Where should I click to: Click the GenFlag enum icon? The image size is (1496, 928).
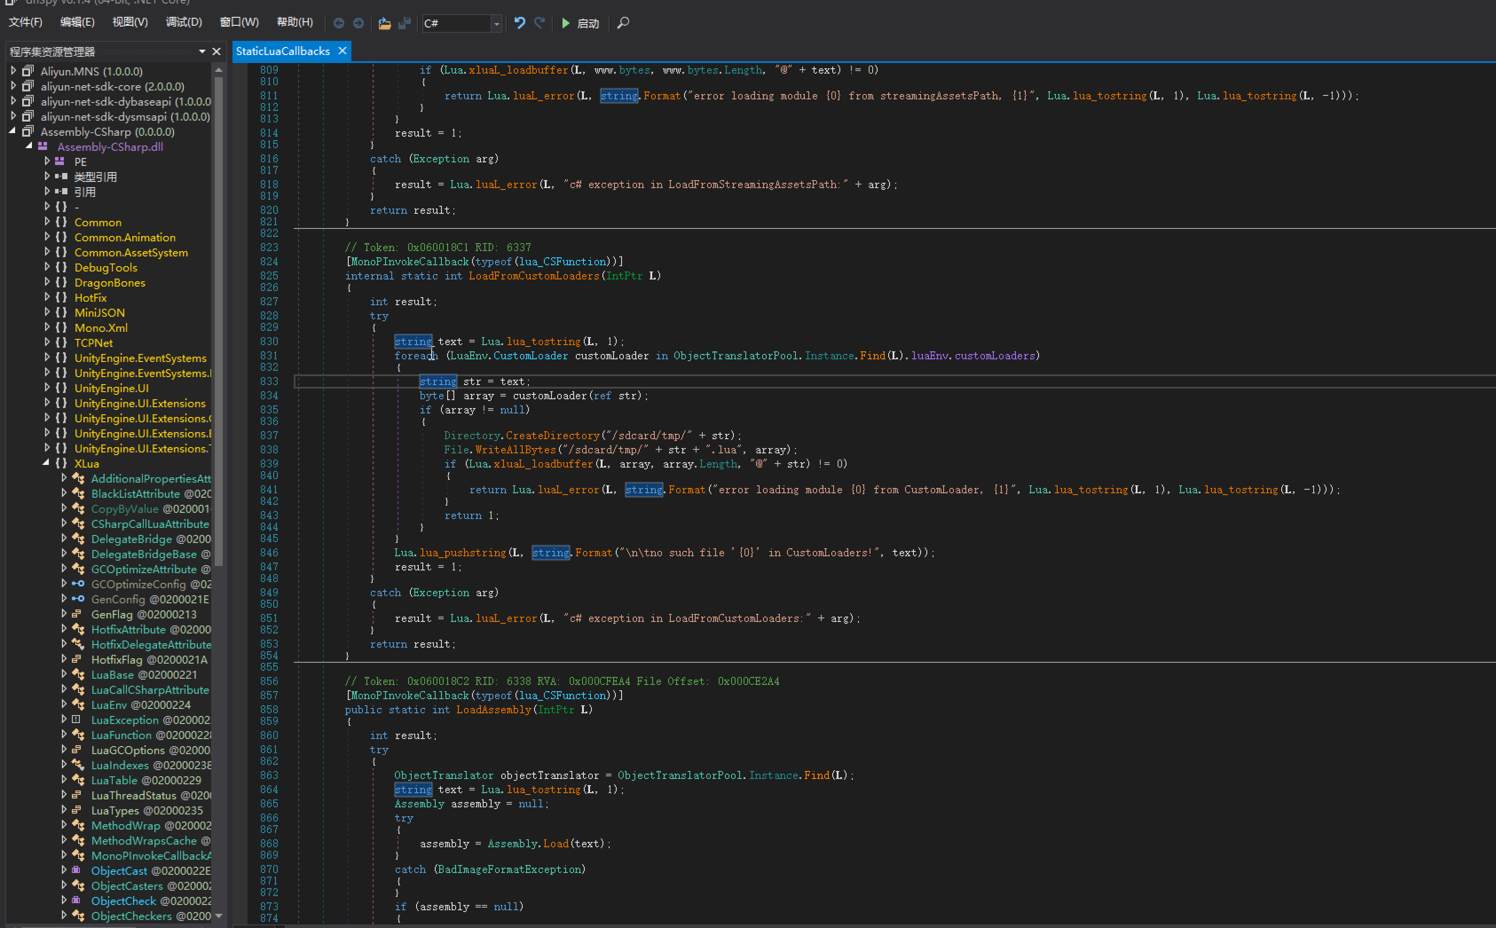tap(77, 614)
